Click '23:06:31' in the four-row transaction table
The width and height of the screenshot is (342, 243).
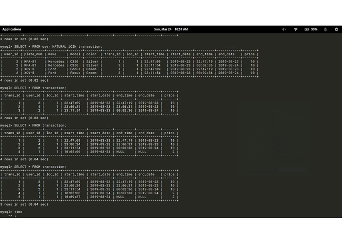pos(124,144)
